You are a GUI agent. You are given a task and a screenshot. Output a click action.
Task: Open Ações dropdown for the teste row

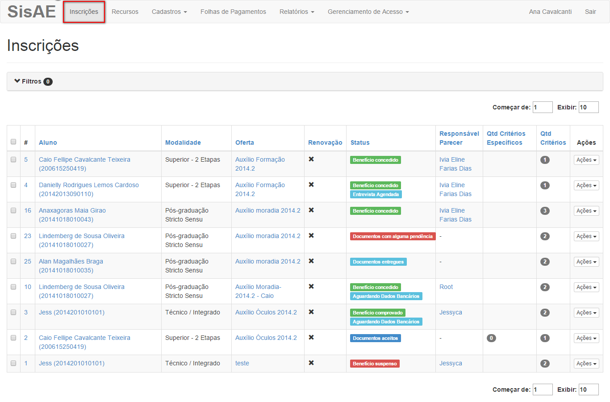coord(586,364)
